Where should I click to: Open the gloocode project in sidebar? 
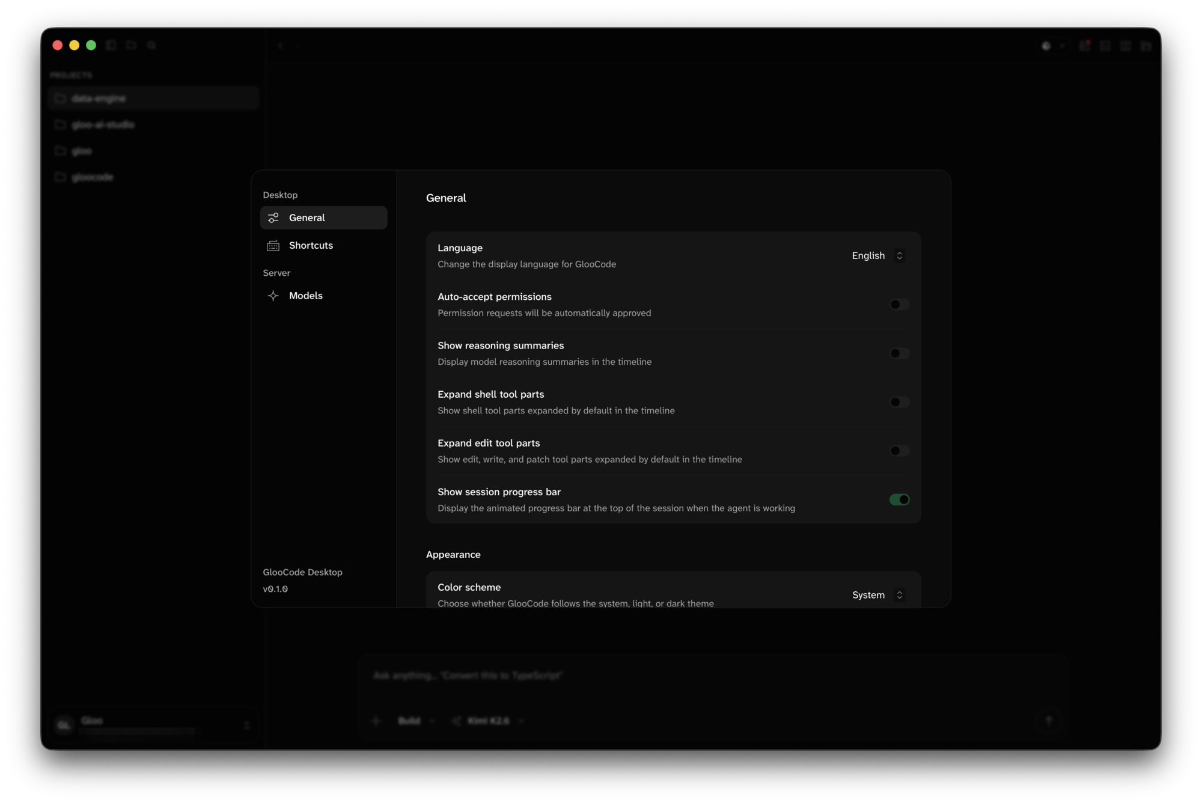click(153, 177)
